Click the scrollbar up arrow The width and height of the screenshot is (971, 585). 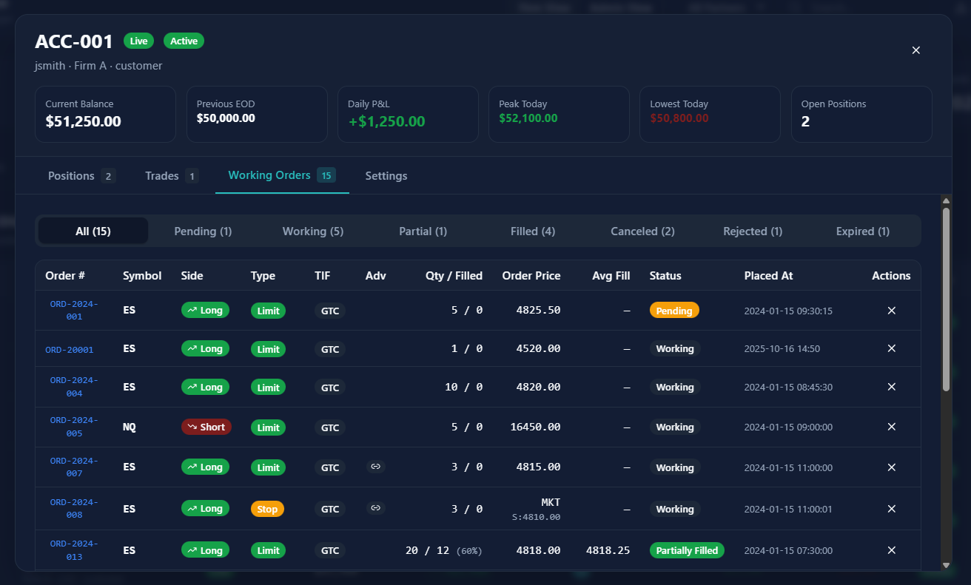[946, 200]
